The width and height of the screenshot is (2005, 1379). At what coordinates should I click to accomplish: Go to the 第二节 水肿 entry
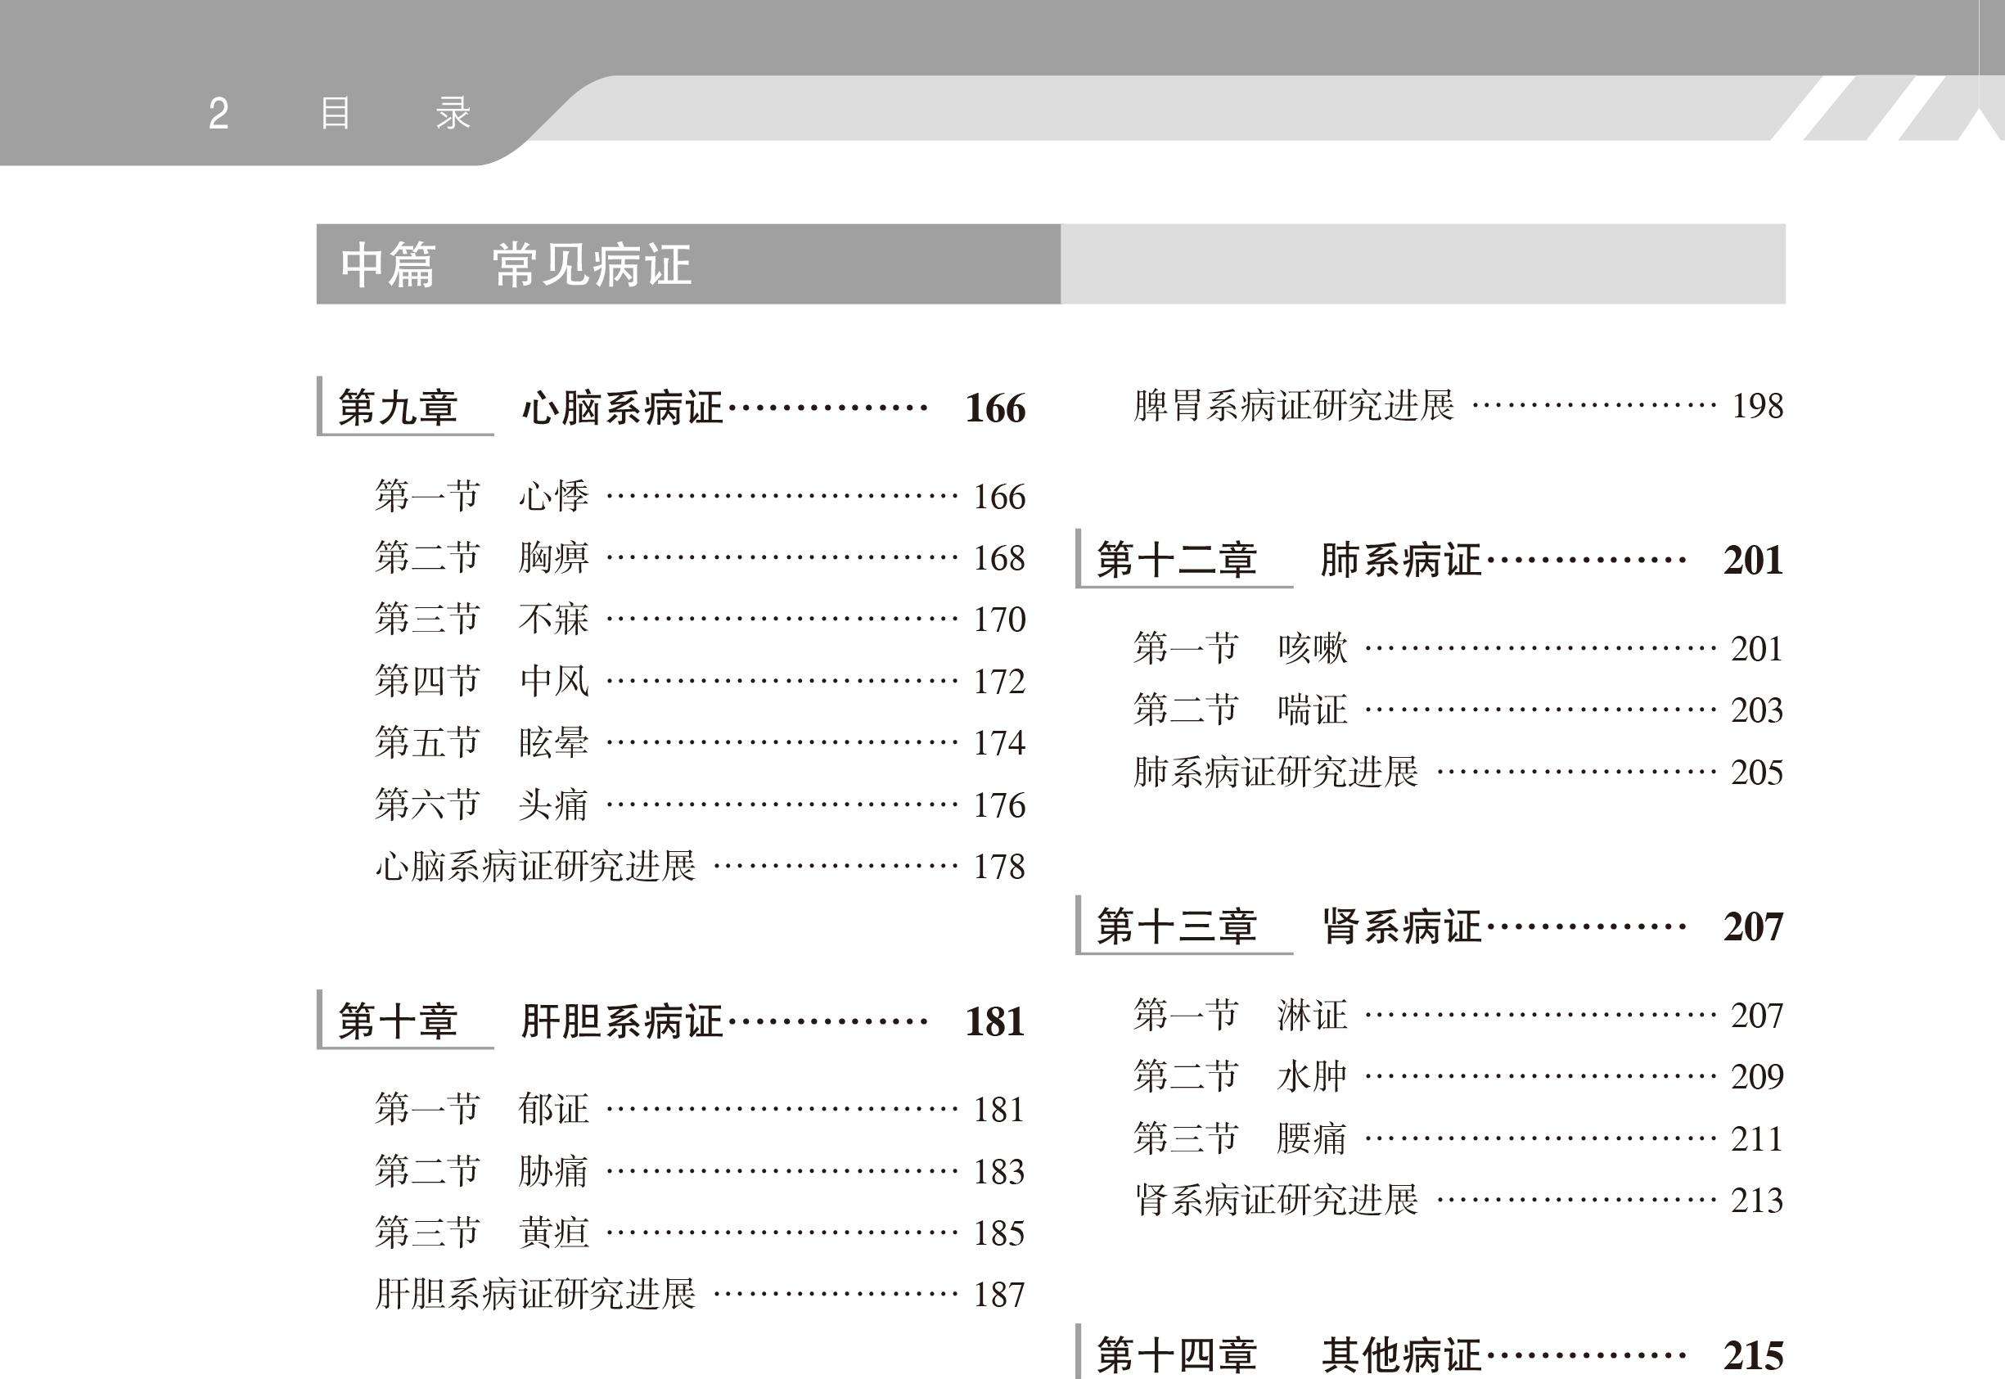pos(1311,1076)
